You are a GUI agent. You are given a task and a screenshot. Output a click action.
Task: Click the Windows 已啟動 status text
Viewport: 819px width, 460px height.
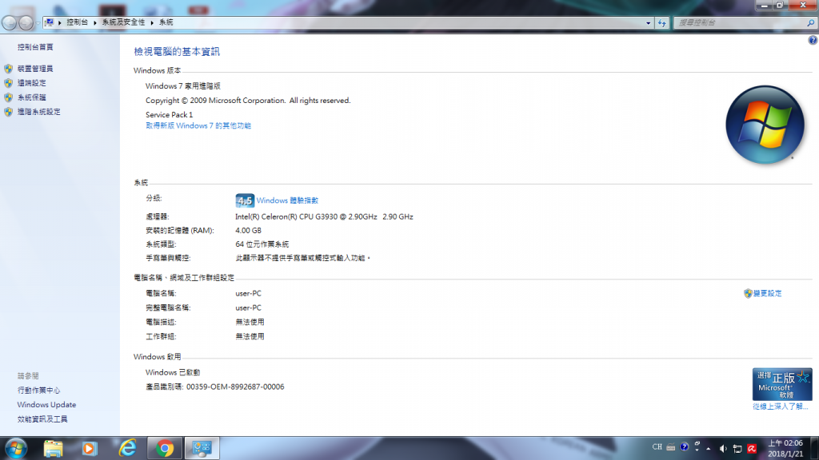click(x=173, y=372)
